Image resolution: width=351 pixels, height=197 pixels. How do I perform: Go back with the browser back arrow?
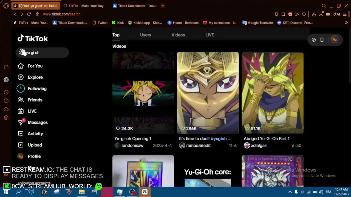pyautogui.click(x=15, y=14)
